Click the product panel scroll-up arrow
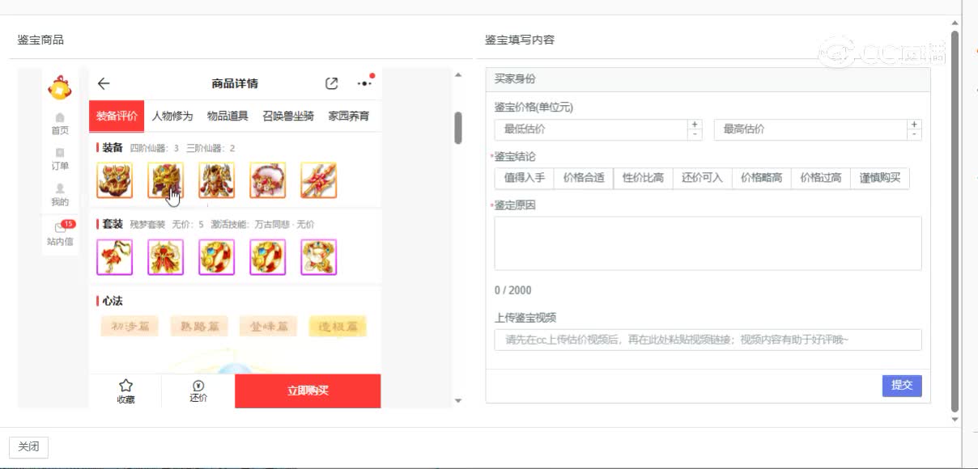The width and height of the screenshot is (978, 469). pyautogui.click(x=458, y=75)
